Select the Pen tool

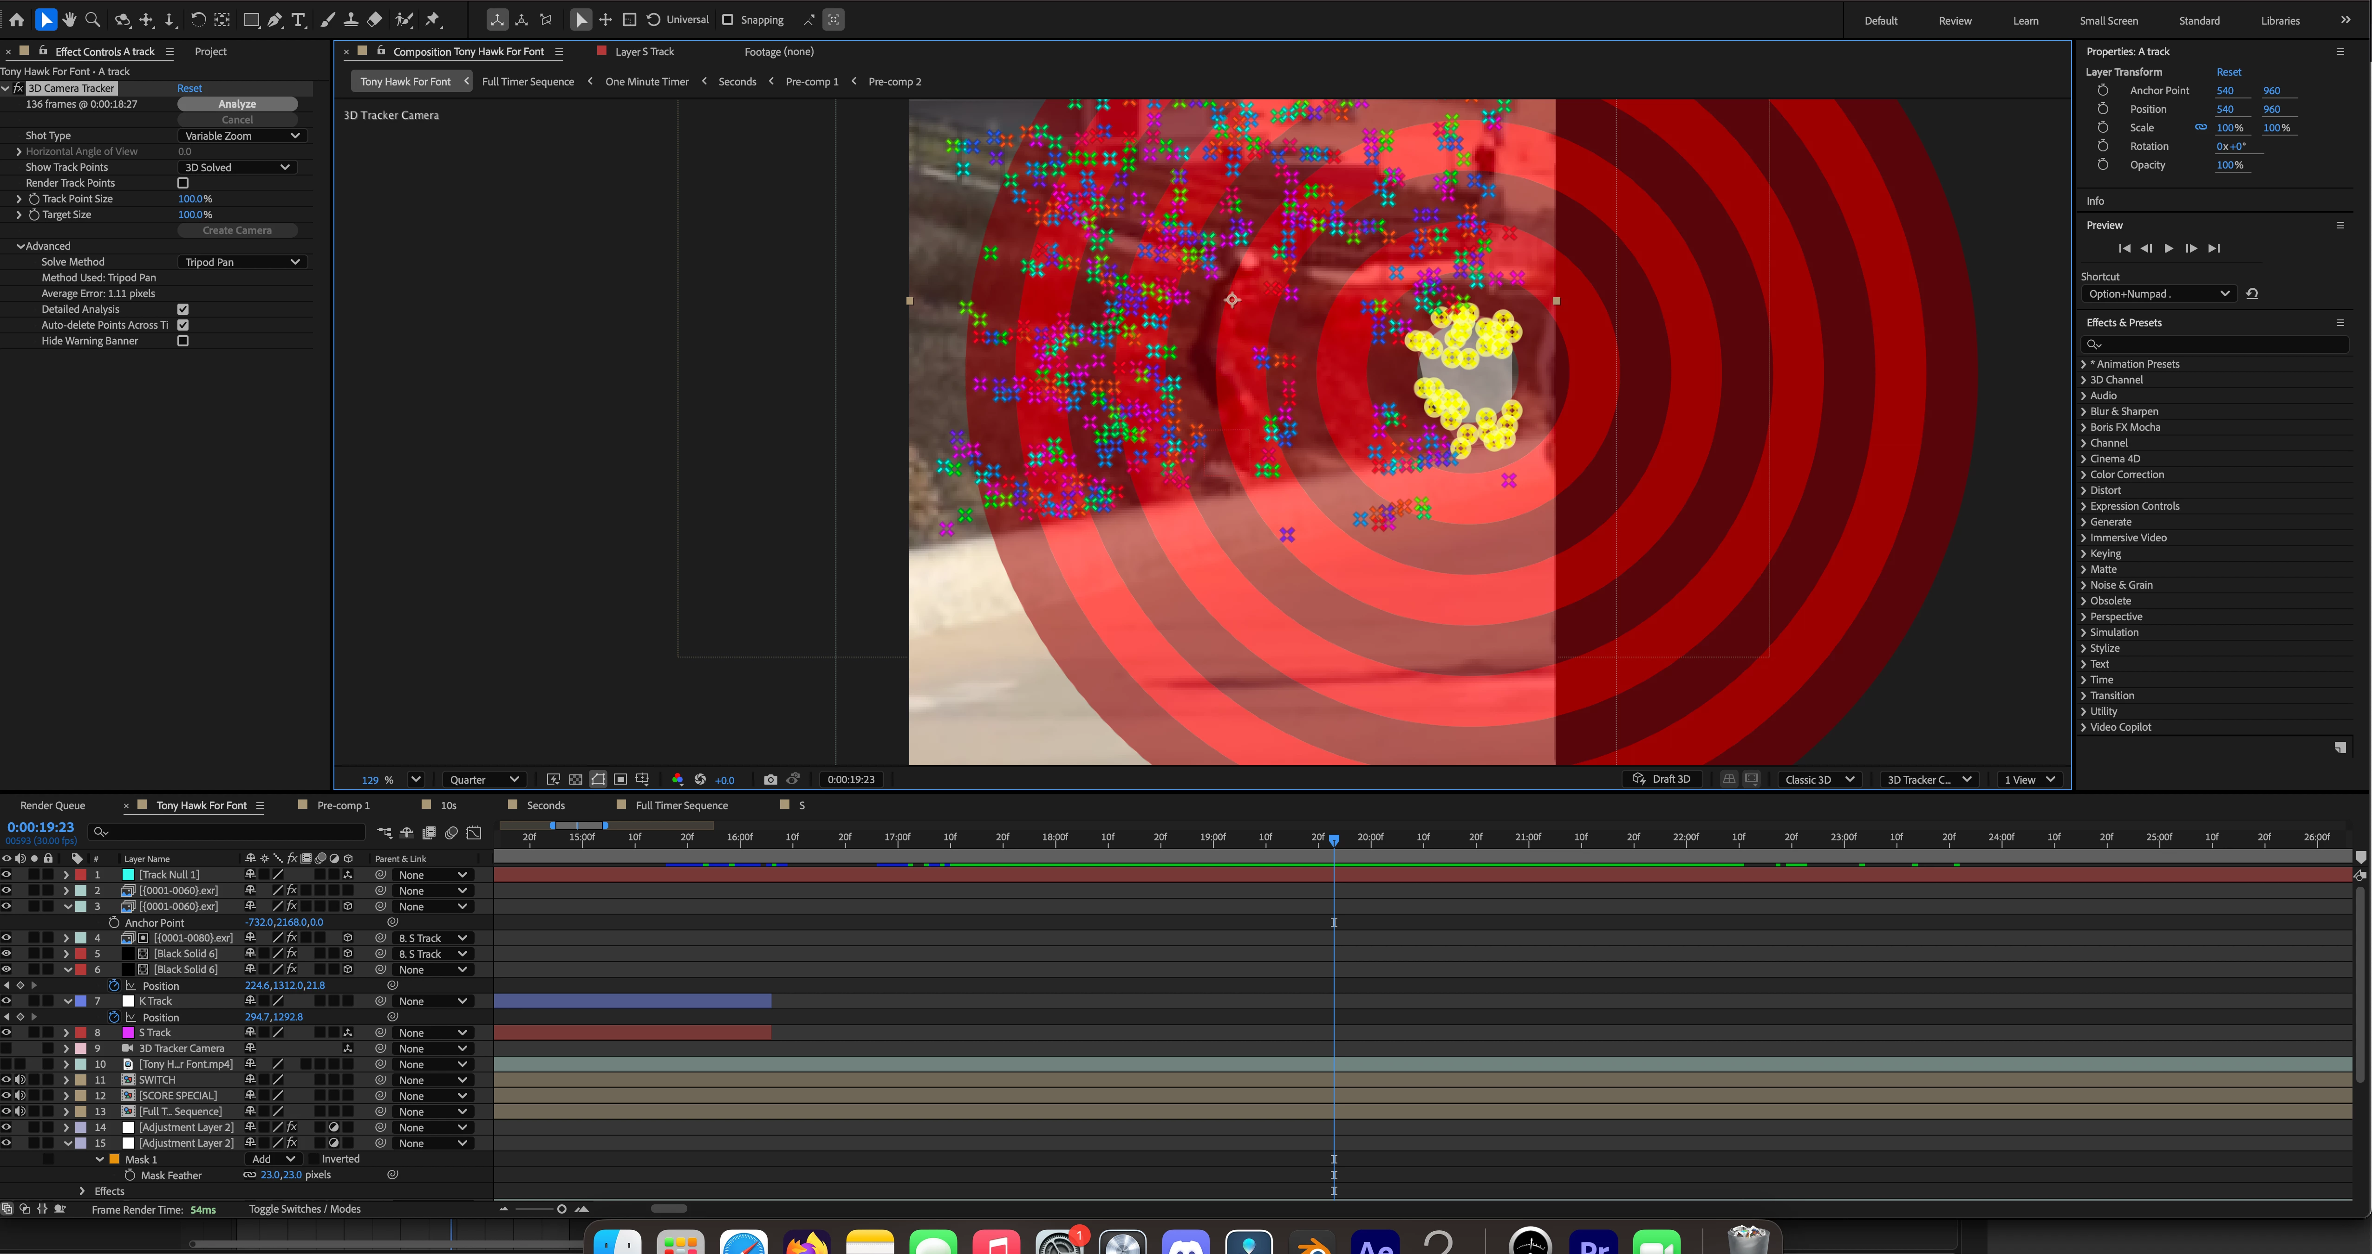tap(275, 19)
